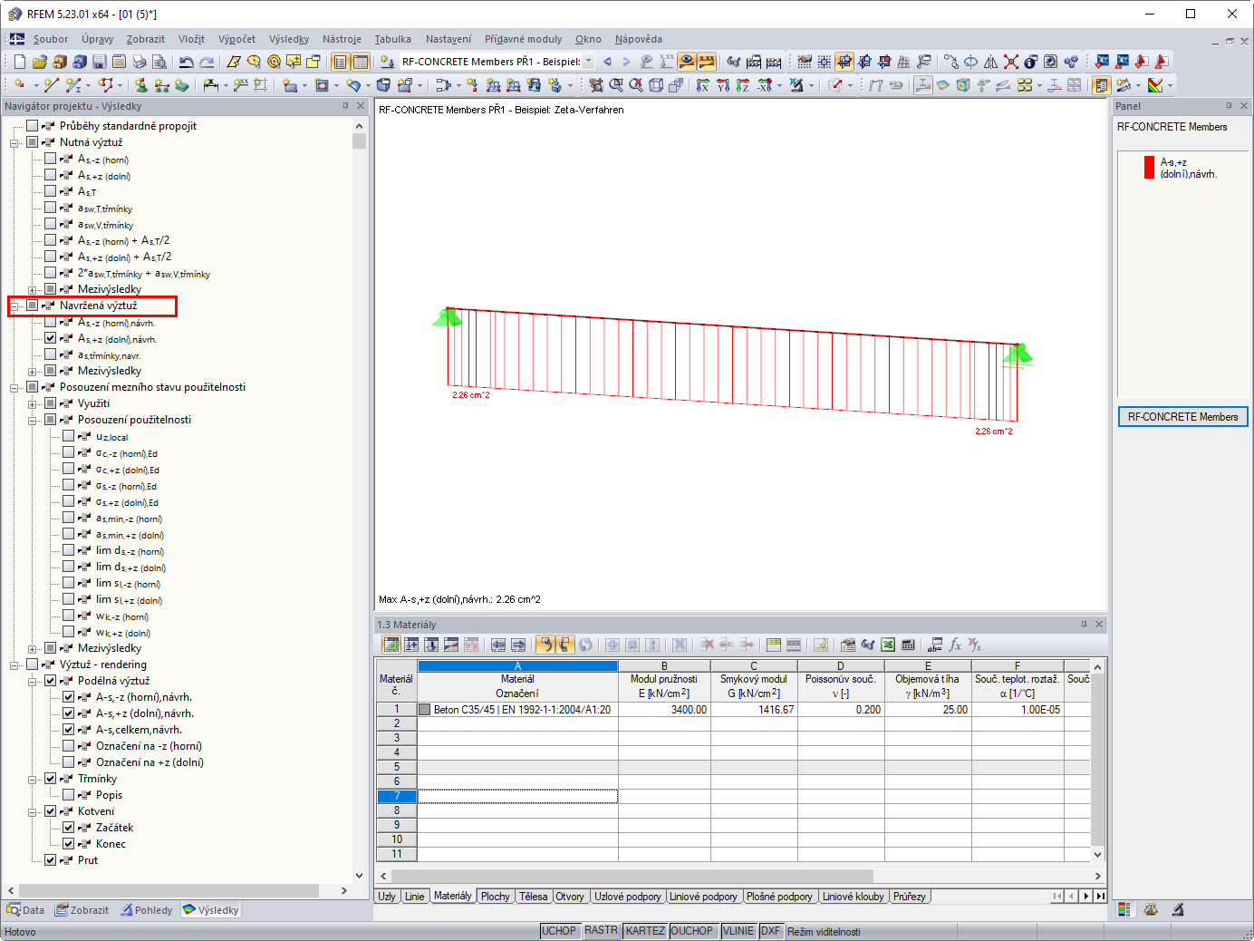1254x941 pixels.
Task: Toggle show result values X.XX icon
Action: click(x=707, y=62)
